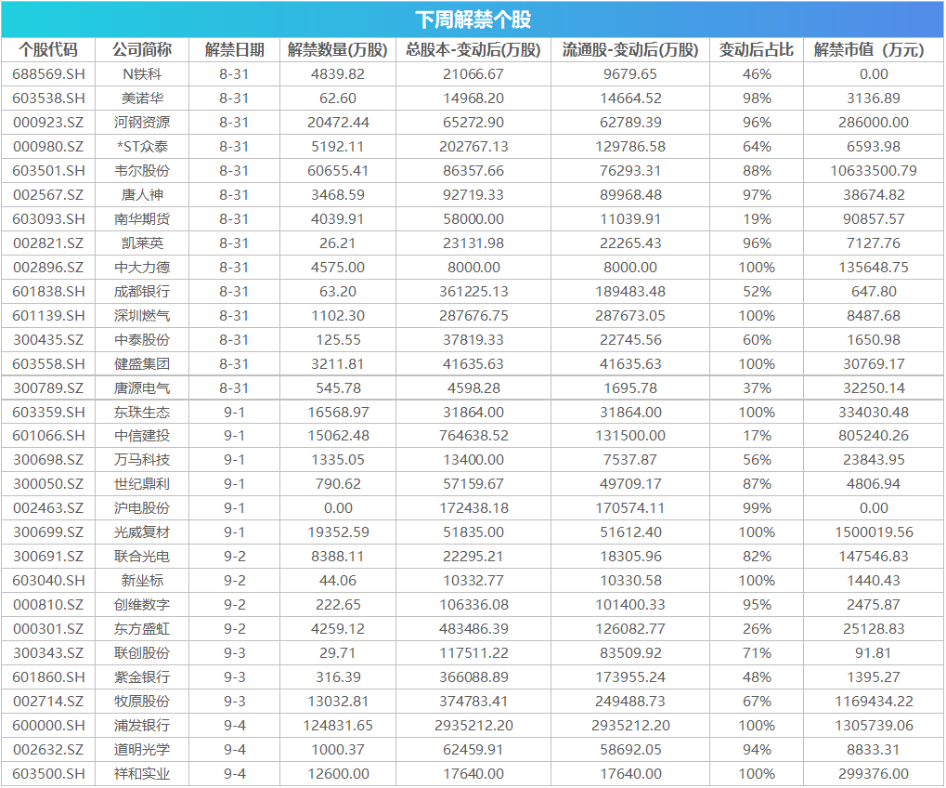Click company name 世纪鼎利
Screen dimensions: 946x788
142,484
